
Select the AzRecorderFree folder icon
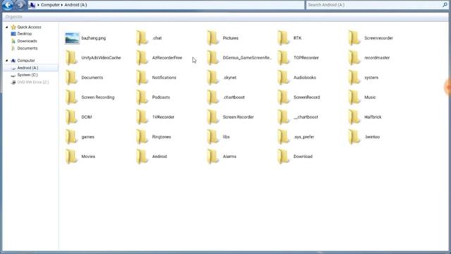tap(142, 58)
